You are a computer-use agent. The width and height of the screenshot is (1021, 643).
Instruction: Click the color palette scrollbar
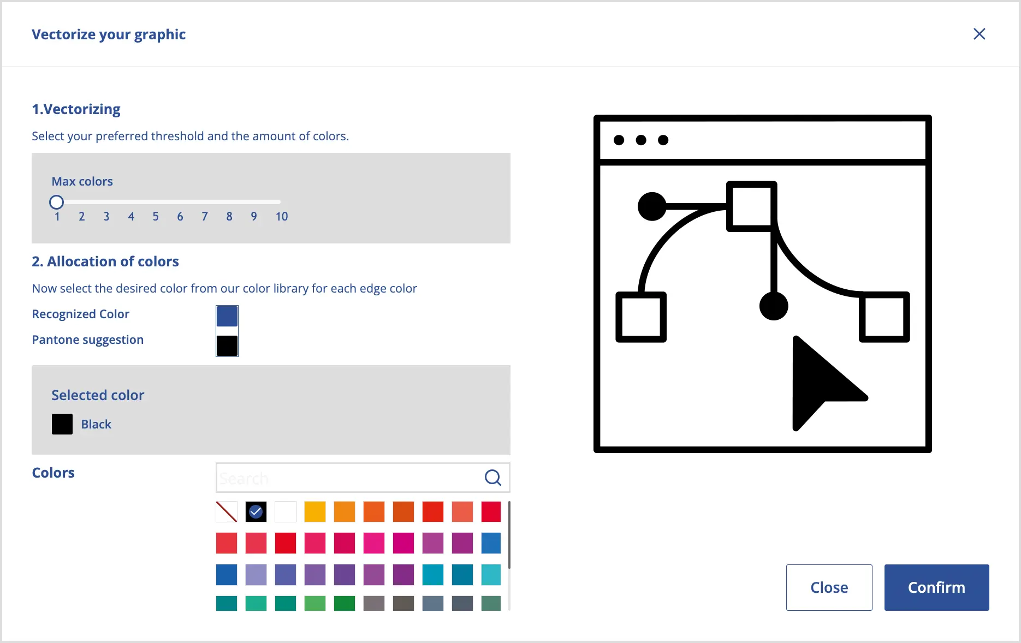point(509,535)
